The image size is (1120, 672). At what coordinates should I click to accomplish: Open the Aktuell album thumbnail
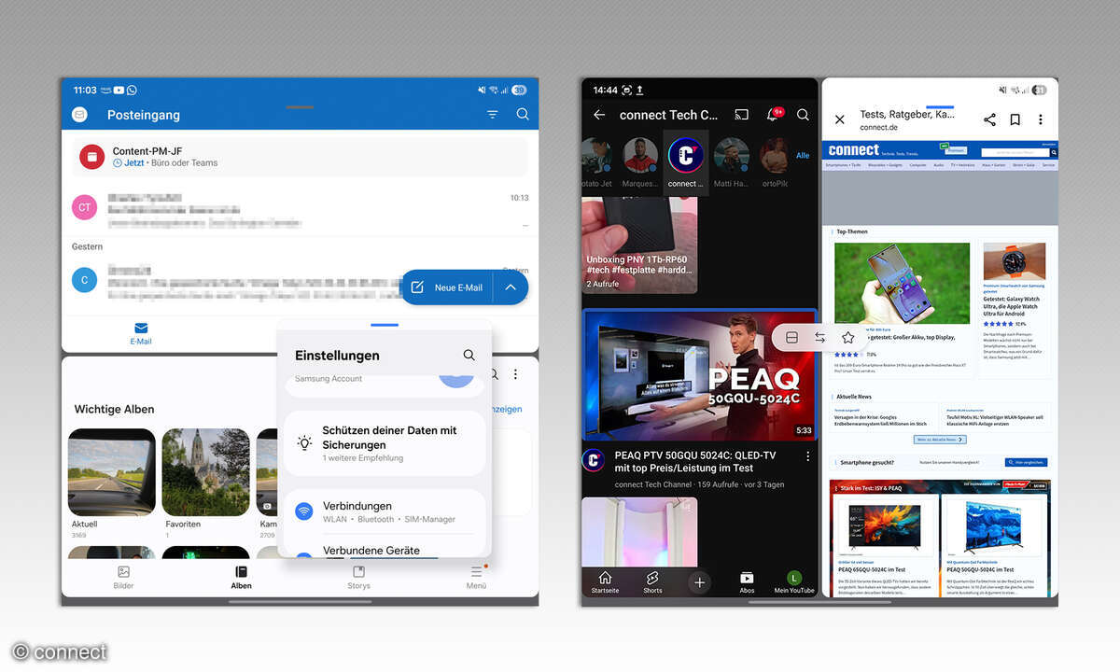(112, 473)
